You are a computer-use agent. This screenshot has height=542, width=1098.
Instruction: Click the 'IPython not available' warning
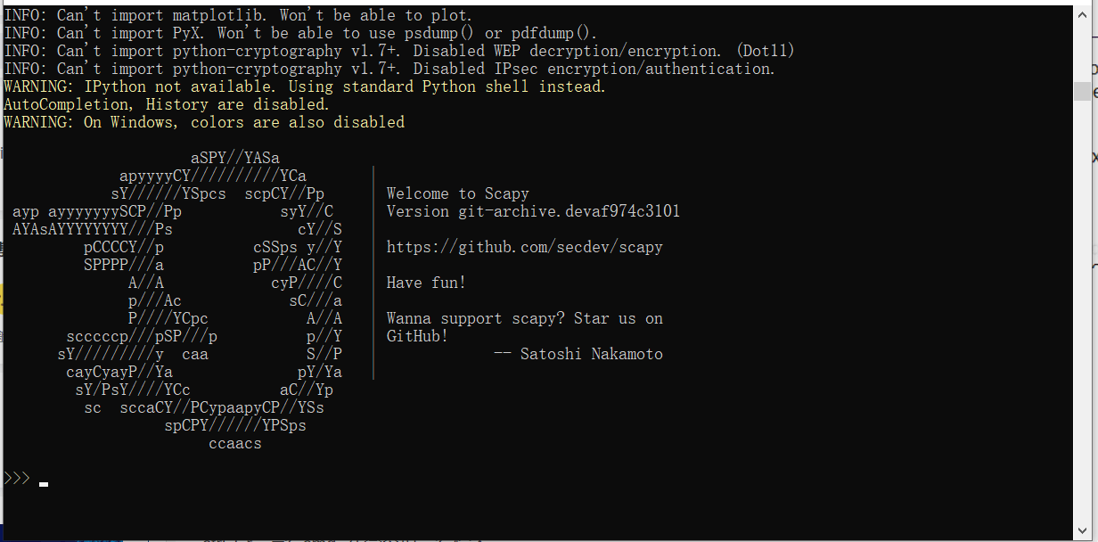point(305,86)
